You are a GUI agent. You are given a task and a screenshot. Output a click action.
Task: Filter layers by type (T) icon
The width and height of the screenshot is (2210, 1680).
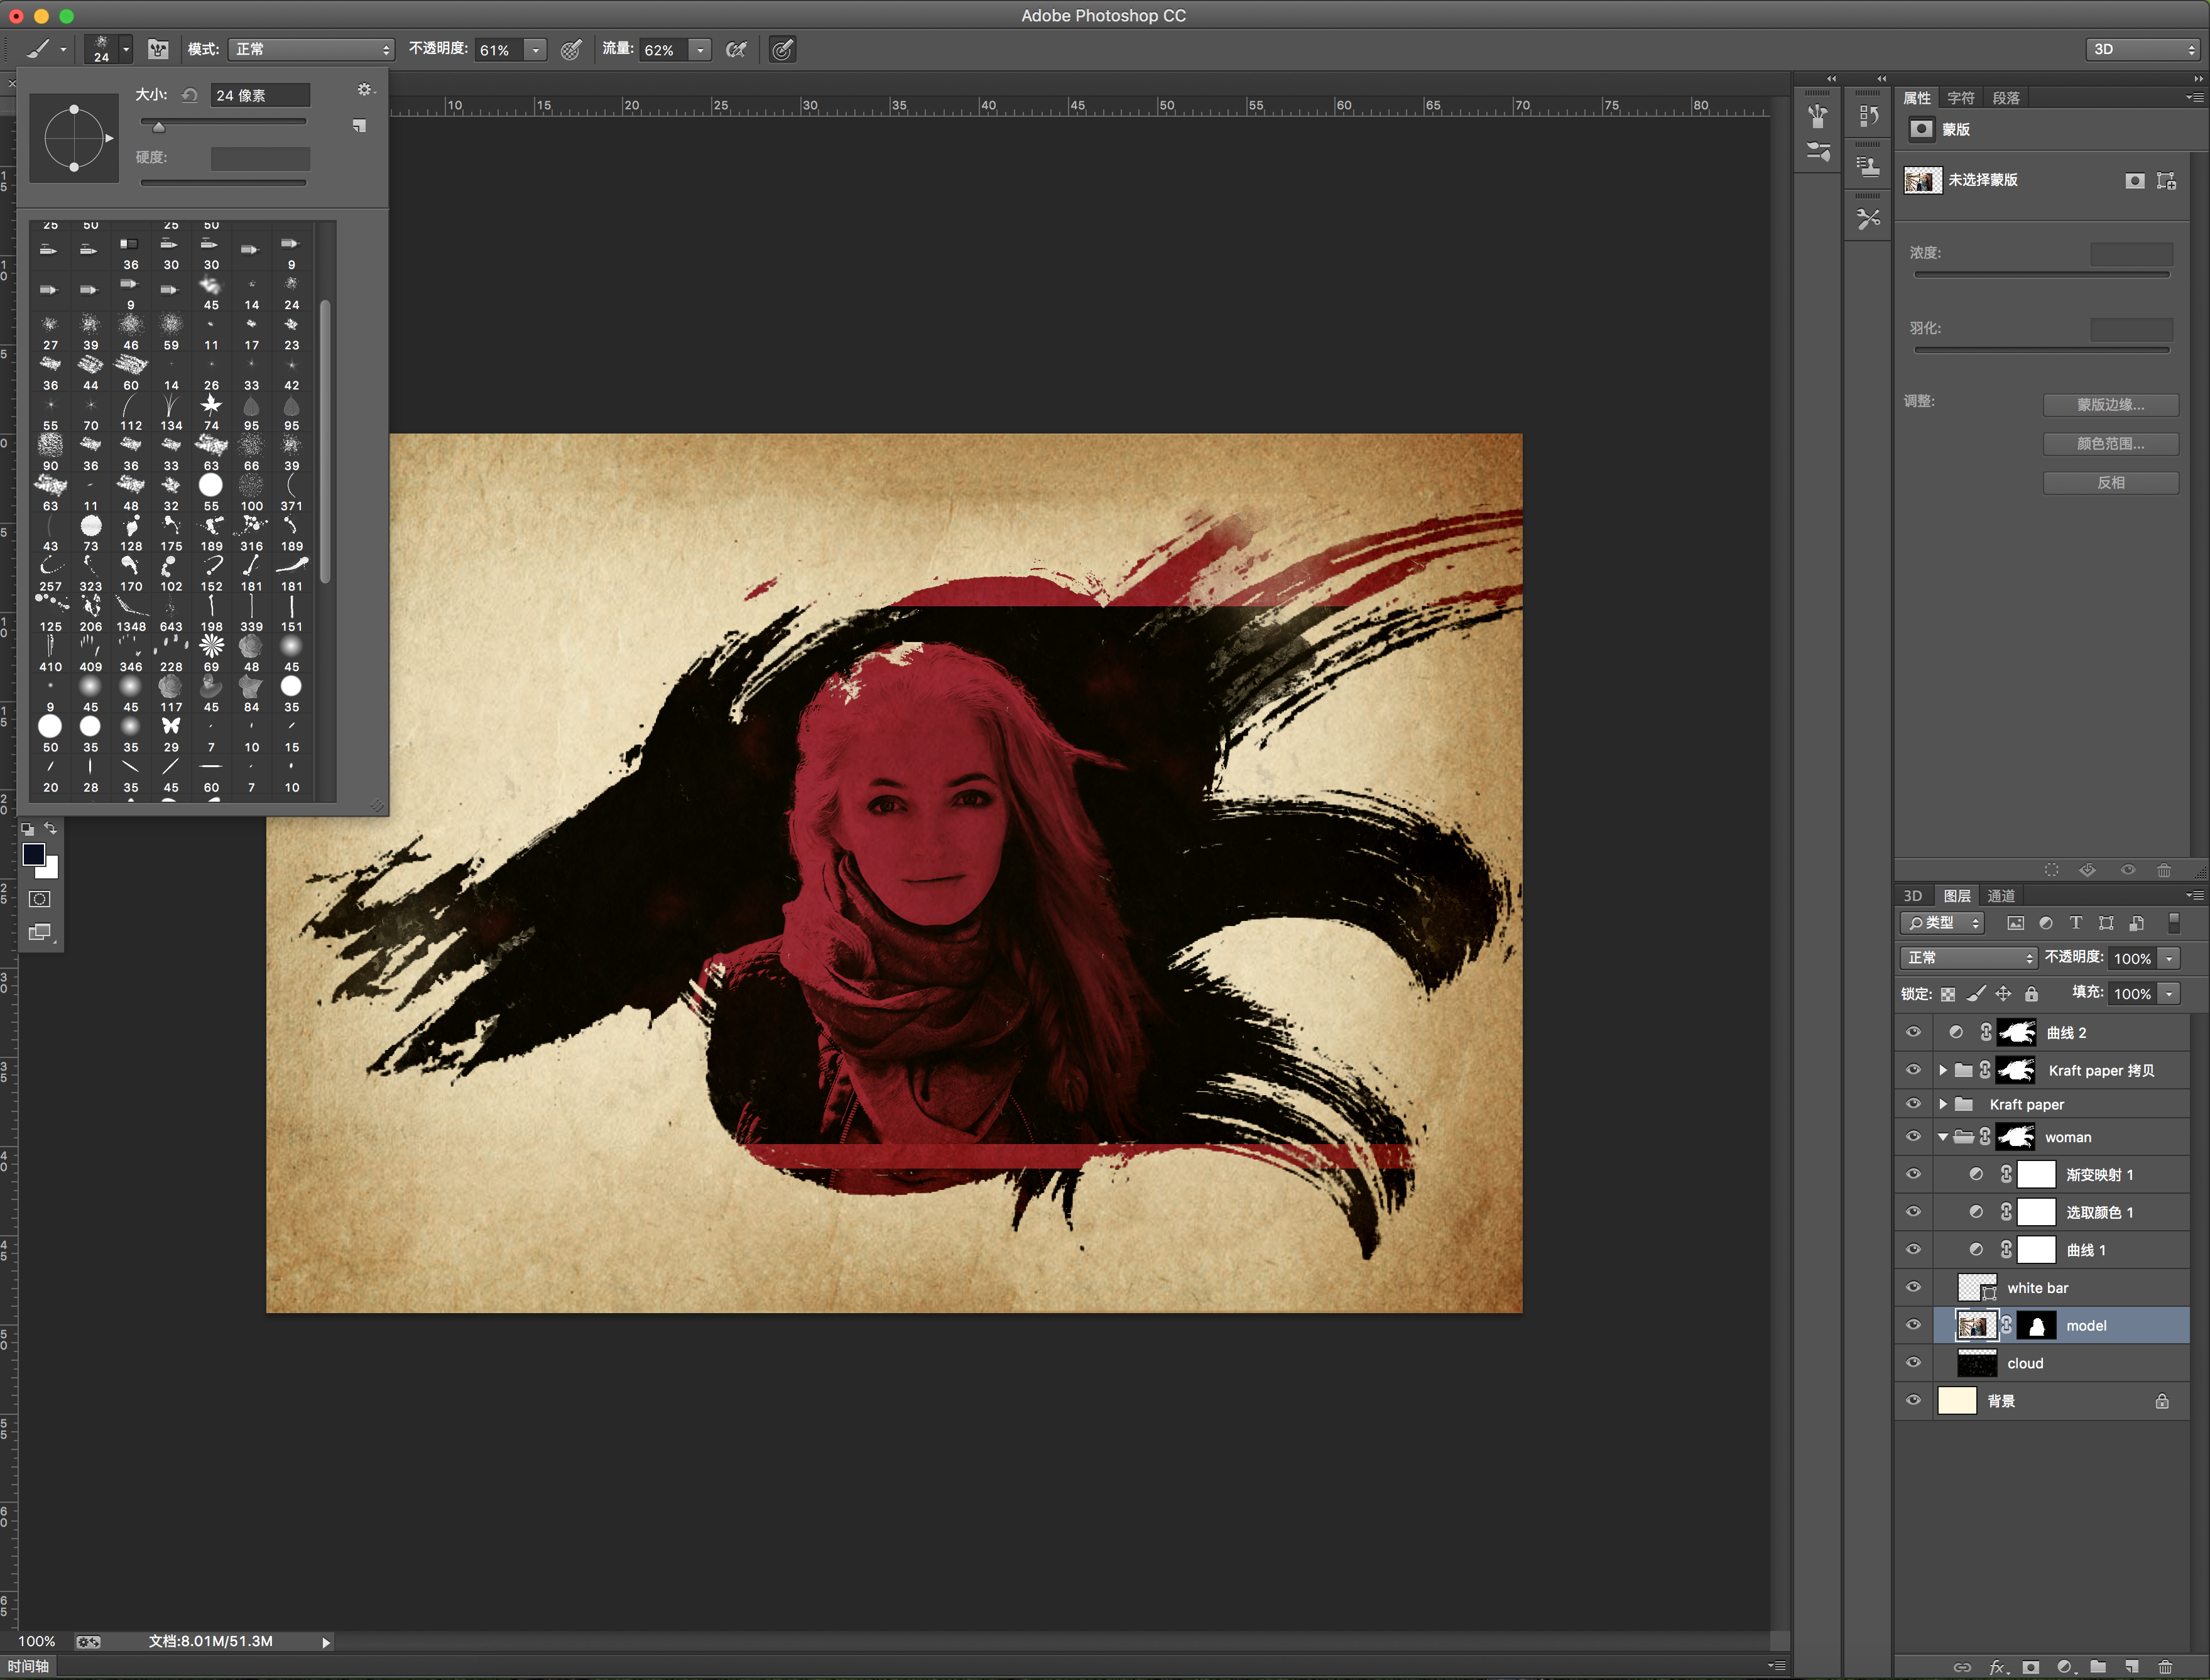point(2075,923)
